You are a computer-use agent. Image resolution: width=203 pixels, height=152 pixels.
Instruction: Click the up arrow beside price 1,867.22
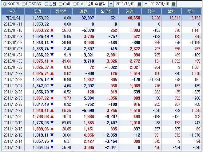point(52,98)
